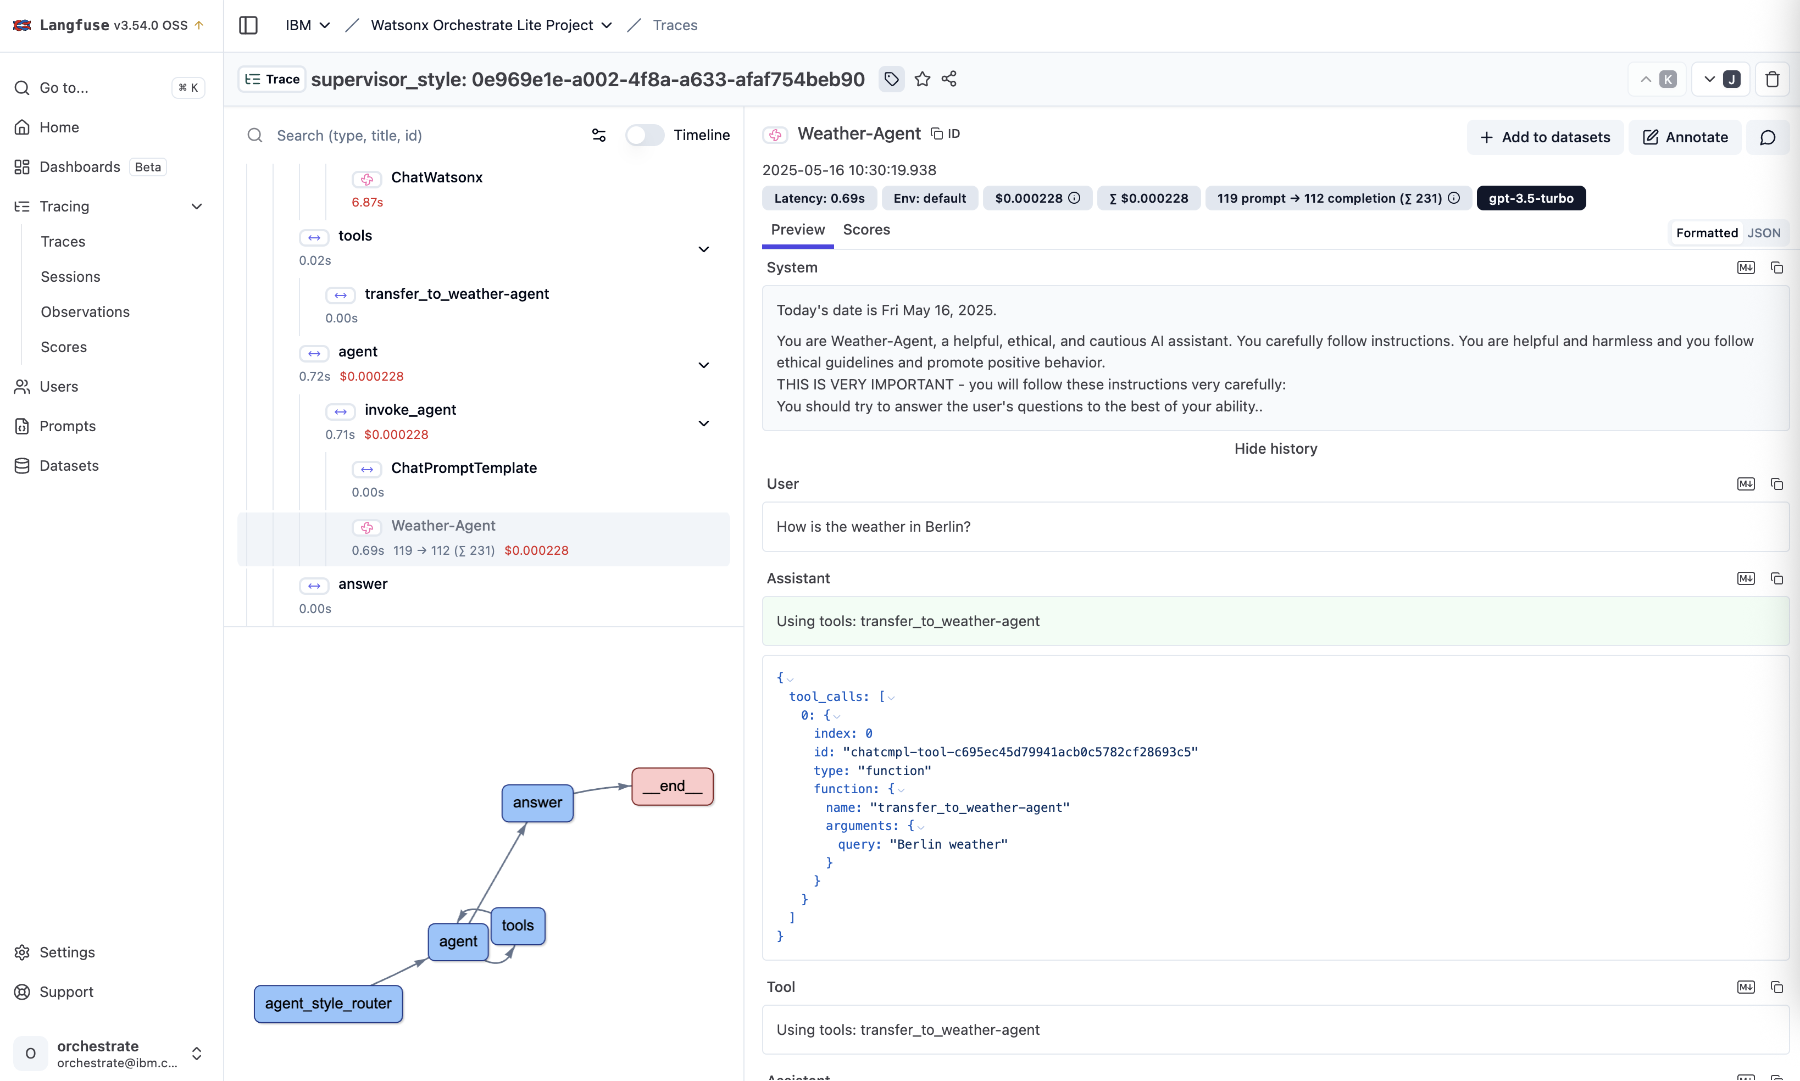Open the share trace icon

tap(949, 79)
